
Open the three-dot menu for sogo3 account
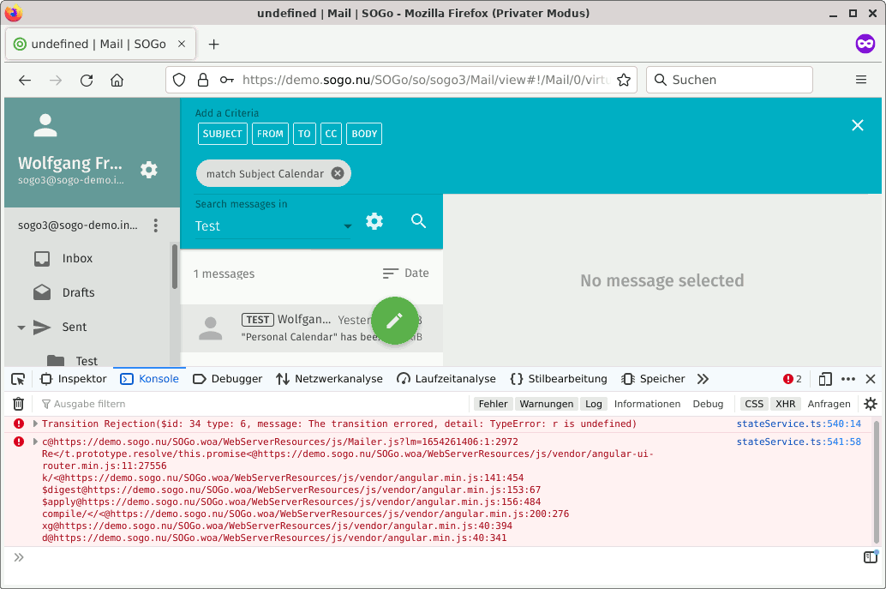pos(156,225)
